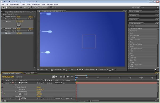Toggle Slider stopwatch in timeline

click(20, 94)
